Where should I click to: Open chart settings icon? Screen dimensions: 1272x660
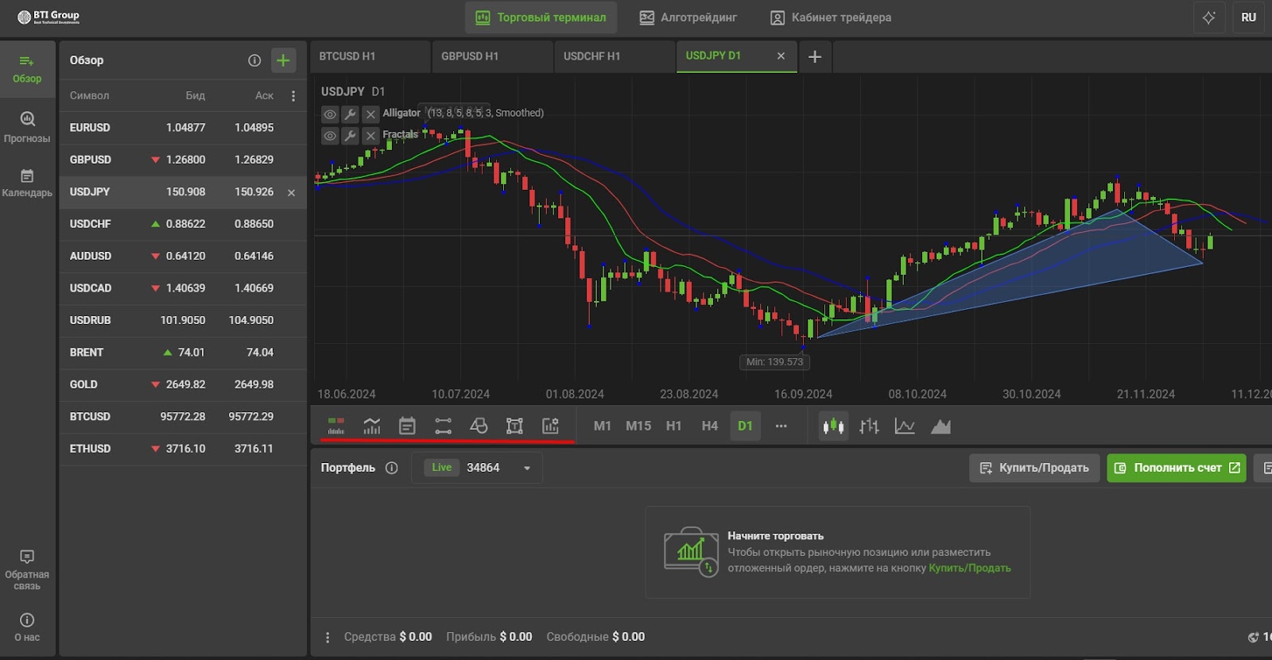click(x=550, y=426)
